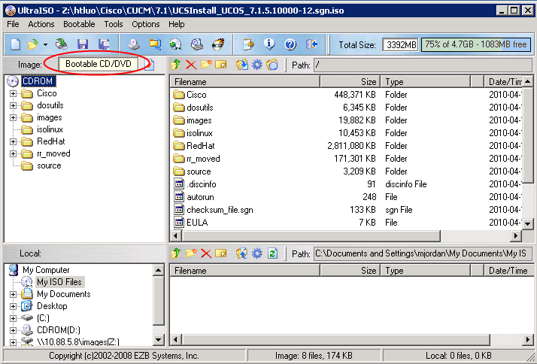Sort image list by Type column header
The width and height of the screenshot is (537, 364).
426,82
